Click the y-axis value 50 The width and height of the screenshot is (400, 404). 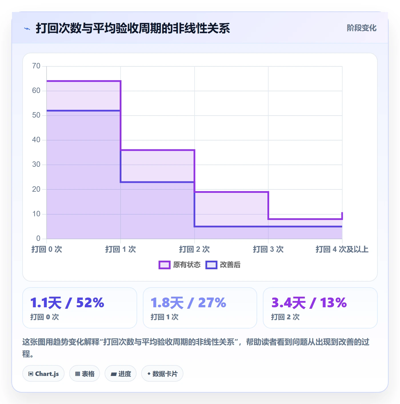(36, 115)
